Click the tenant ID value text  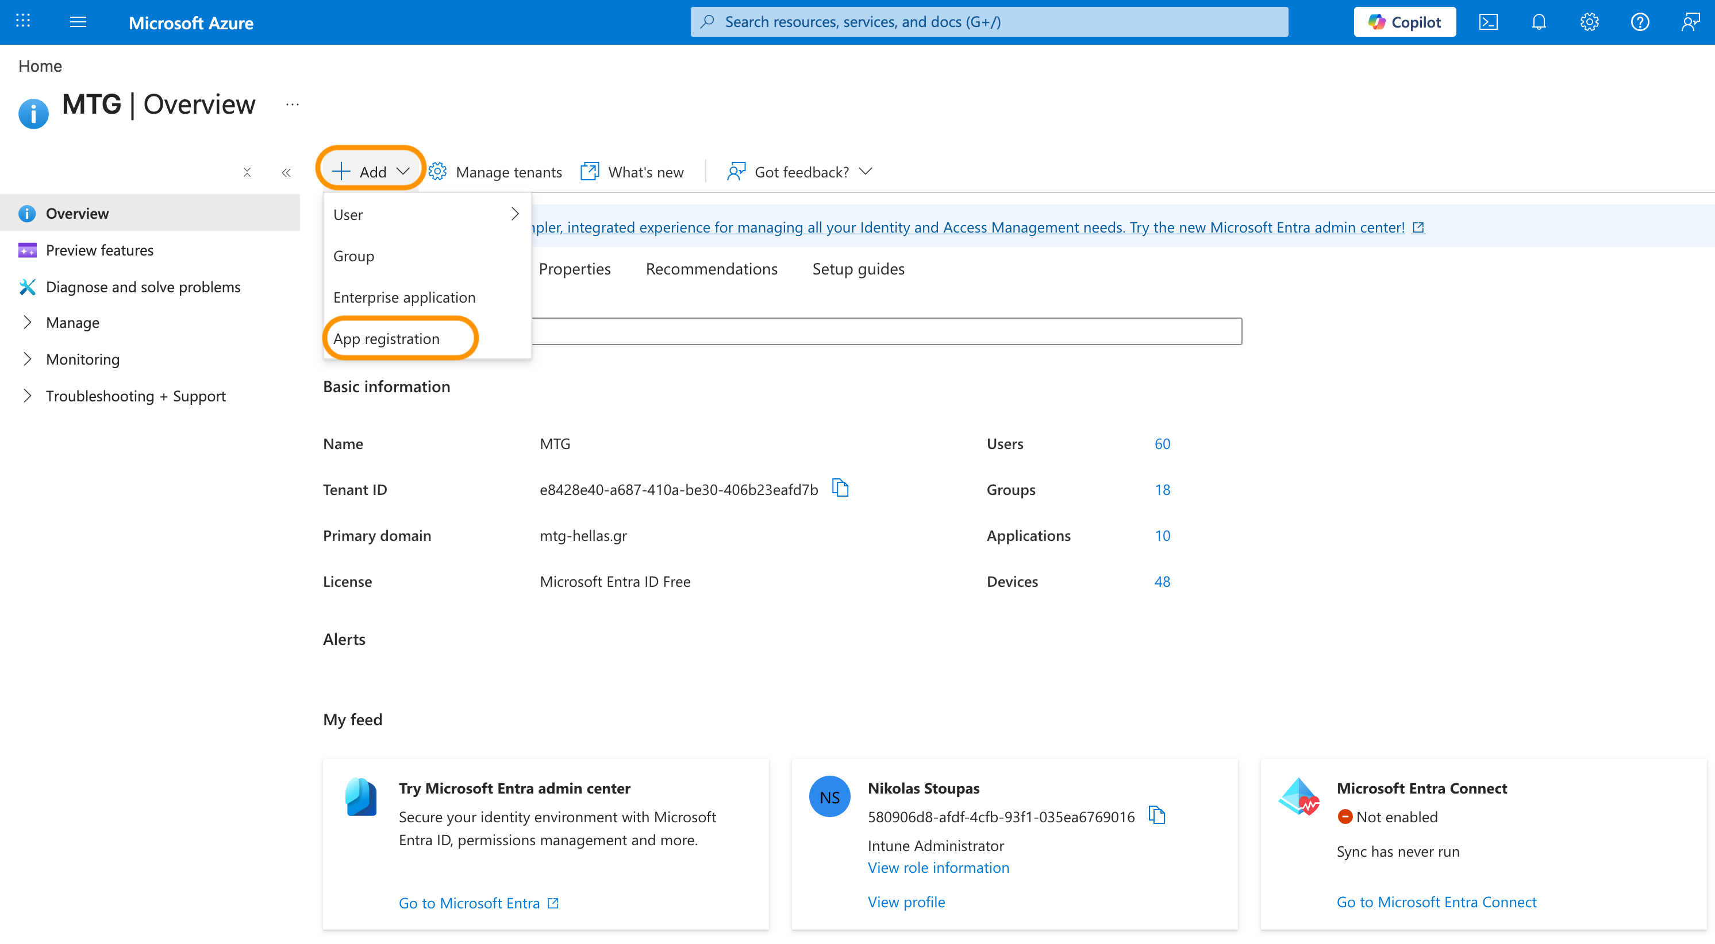point(678,490)
